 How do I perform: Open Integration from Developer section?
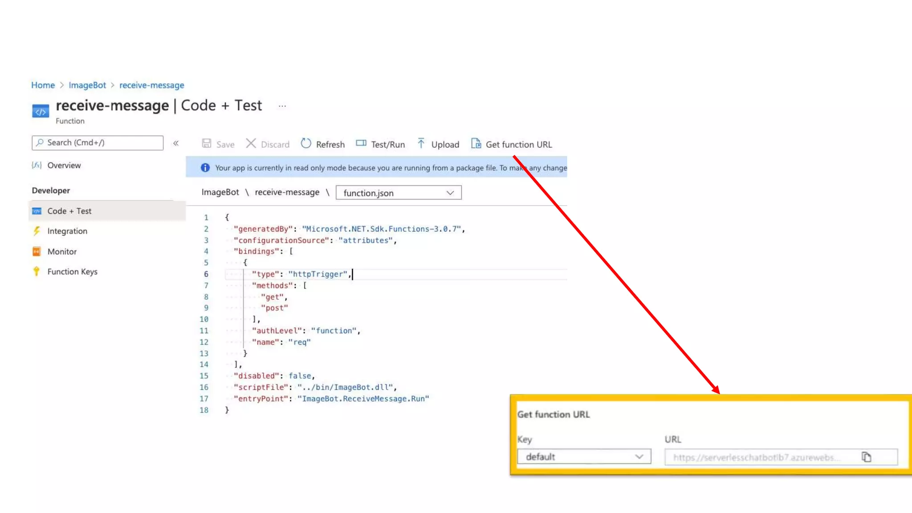pos(67,231)
